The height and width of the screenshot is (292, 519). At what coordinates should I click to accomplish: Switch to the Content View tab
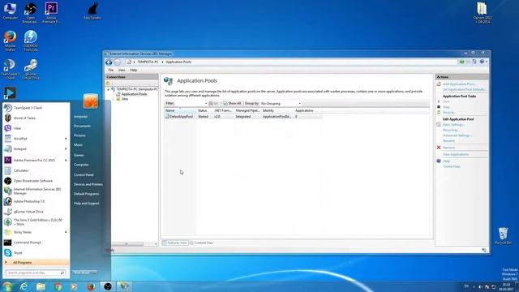202,243
